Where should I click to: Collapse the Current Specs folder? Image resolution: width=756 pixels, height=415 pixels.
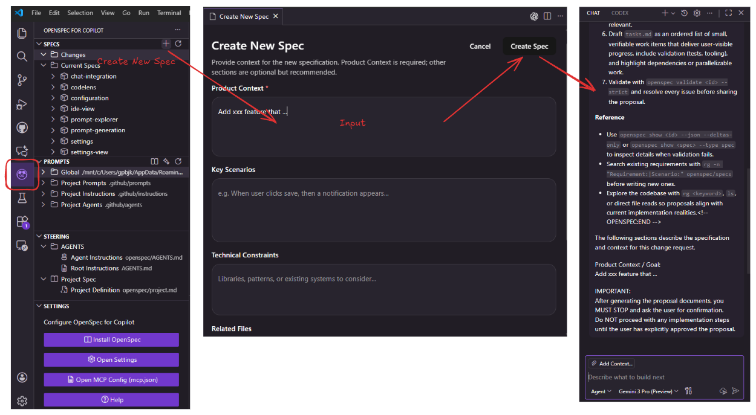[x=44, y=65]
